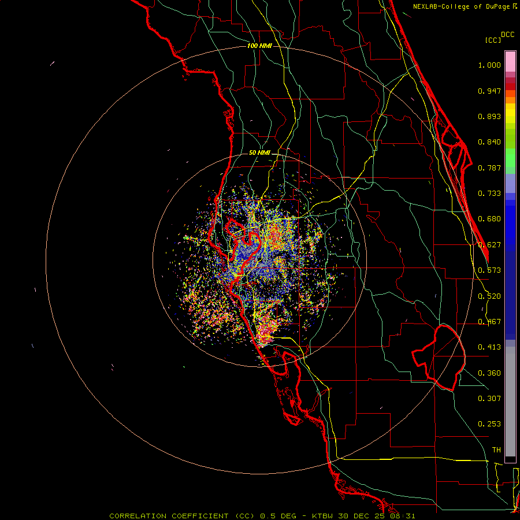The height and width of the screenshot is (520, 520).
Task: Select the DCC legend title
Action: coord(508,35)
